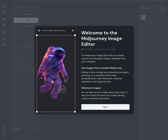Open the prompt settings sliders icon
The image size is (168, 140).
pos(73,30)
